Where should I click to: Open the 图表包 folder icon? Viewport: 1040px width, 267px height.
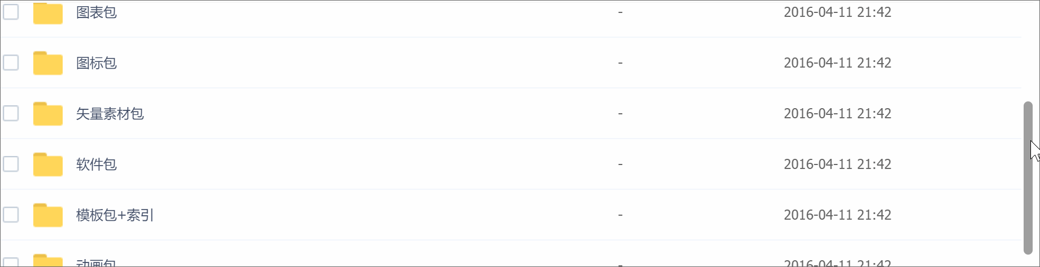pyautogui.click(x=47, y=13)
